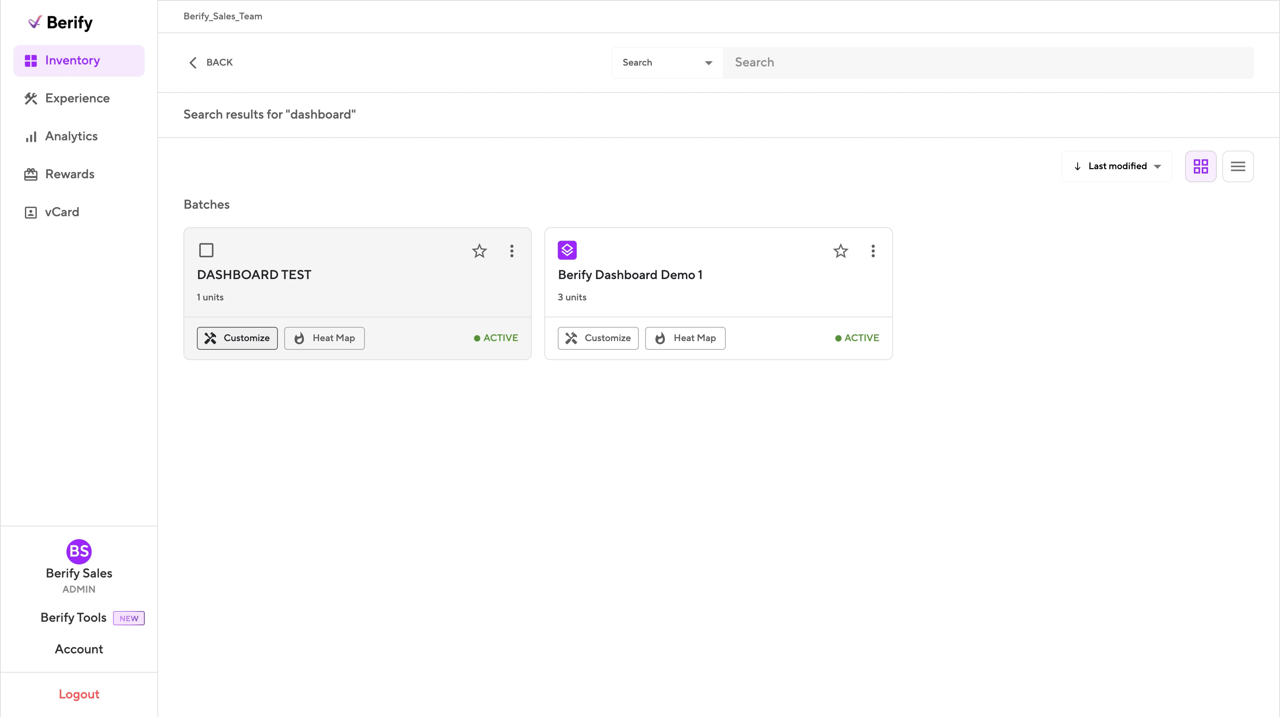Focus the Search input field
Viewport: 1280px width, 717px height.
click(988, 62)
